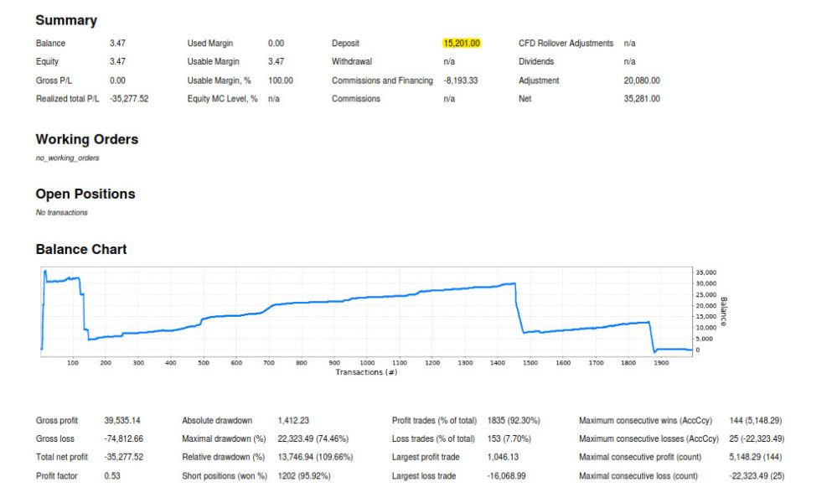The image size is (832, 503).
Task: Click the Balance Chart heading
Action: (x=80, y=249)
